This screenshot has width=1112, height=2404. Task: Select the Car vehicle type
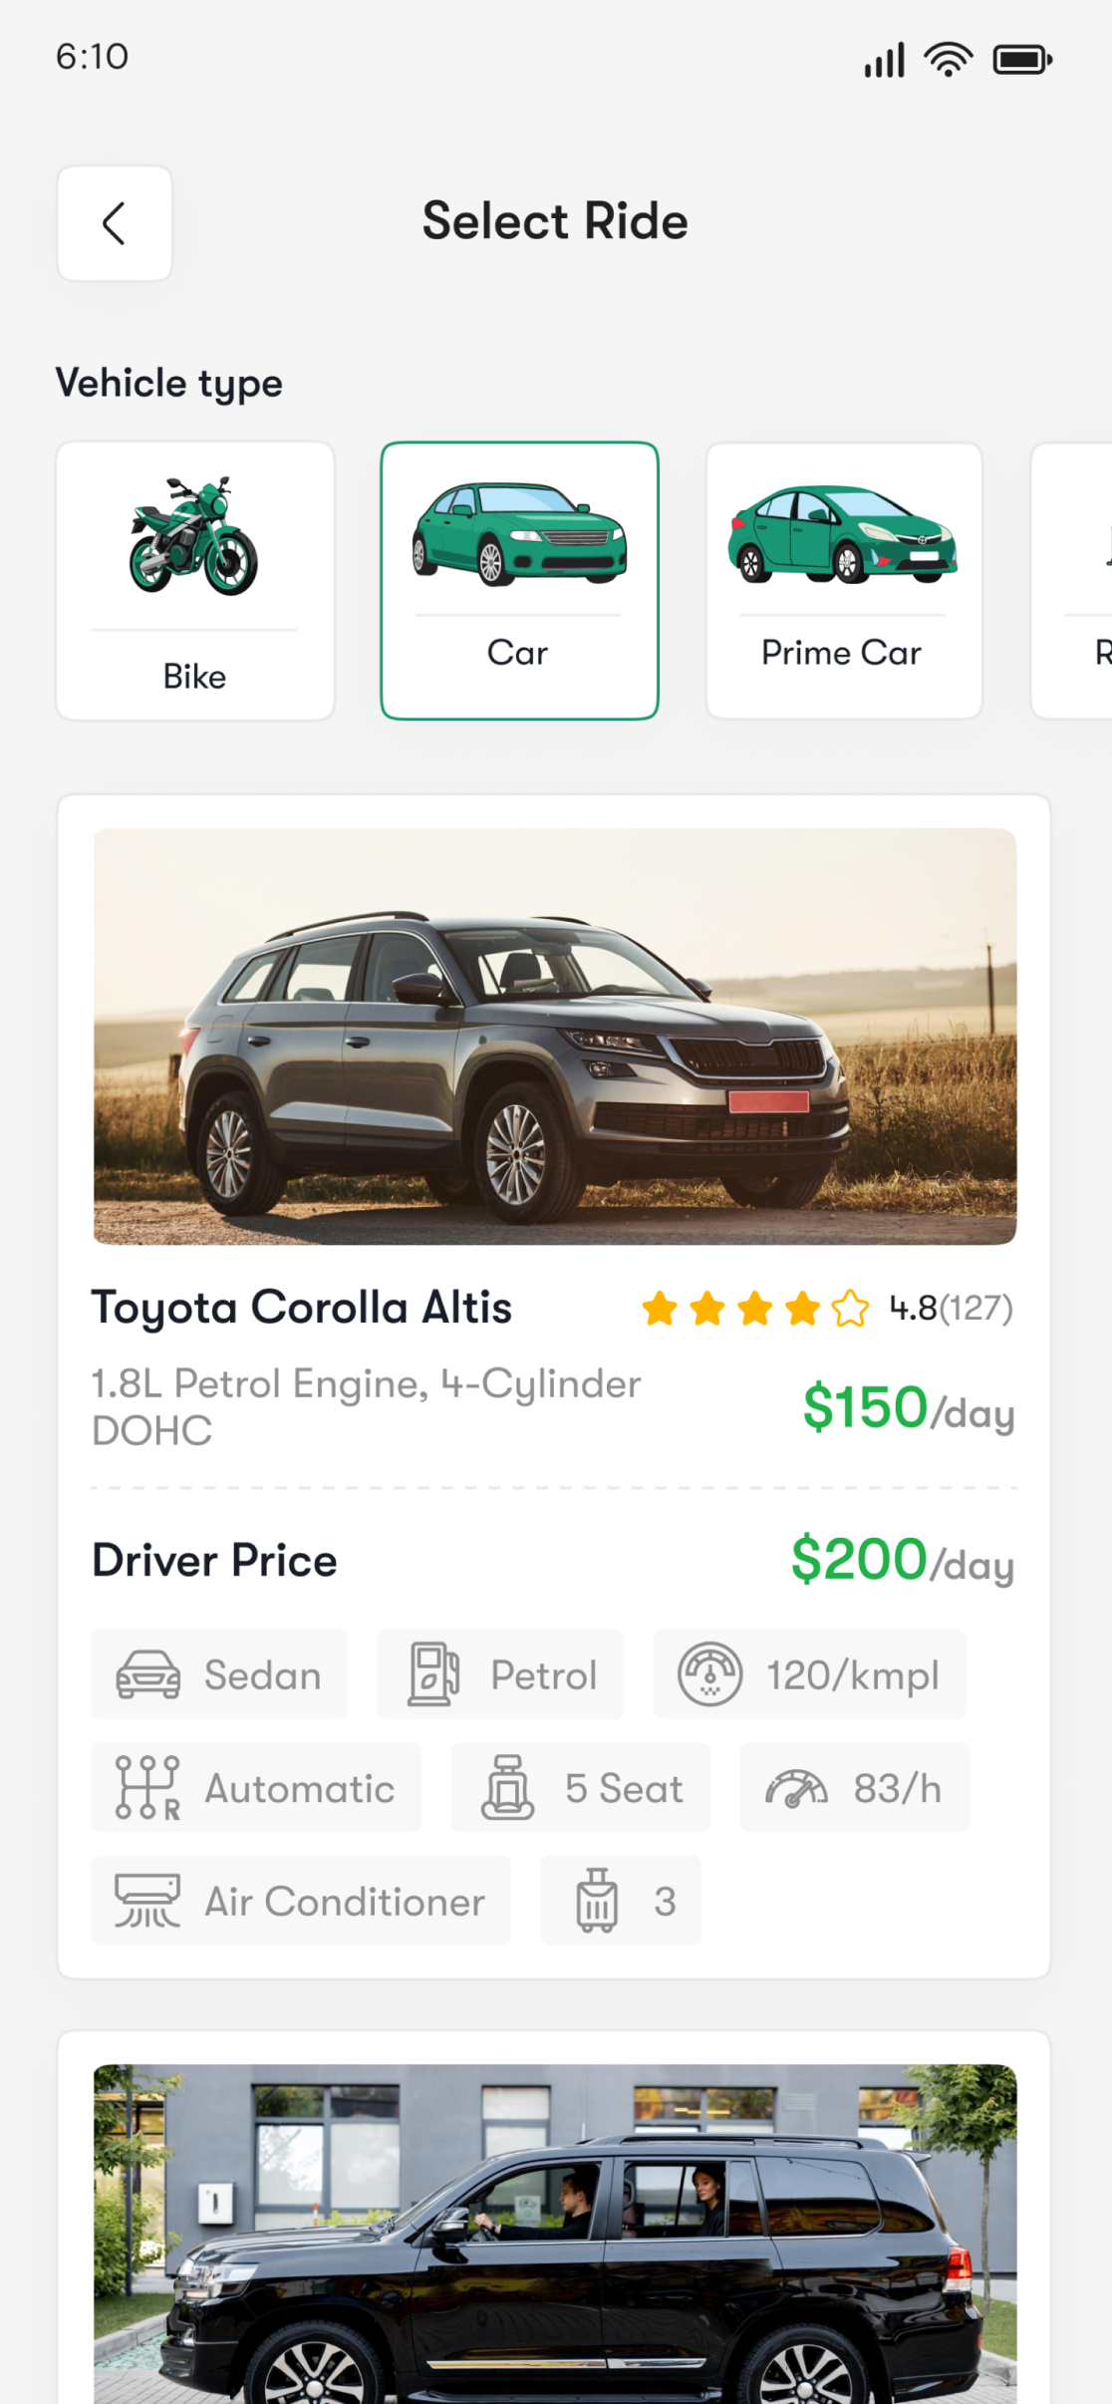click(x=519, y=580)
